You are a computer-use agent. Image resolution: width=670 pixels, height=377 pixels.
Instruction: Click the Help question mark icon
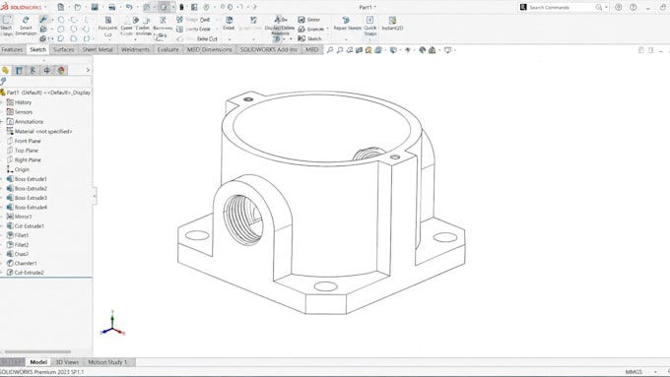click(x=633, y=7)
